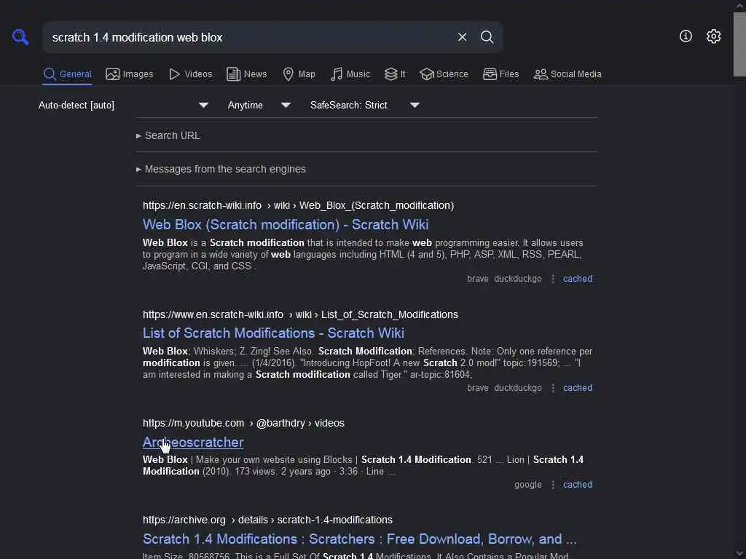Focus the search query input field
Image resolution: width=746 pixels, height=559 pixels.
tap(248, 37)
